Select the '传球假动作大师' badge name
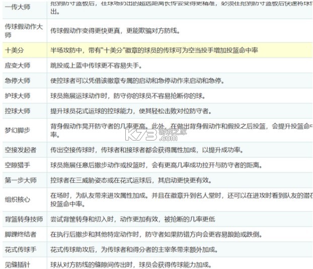 coord(24,31)
